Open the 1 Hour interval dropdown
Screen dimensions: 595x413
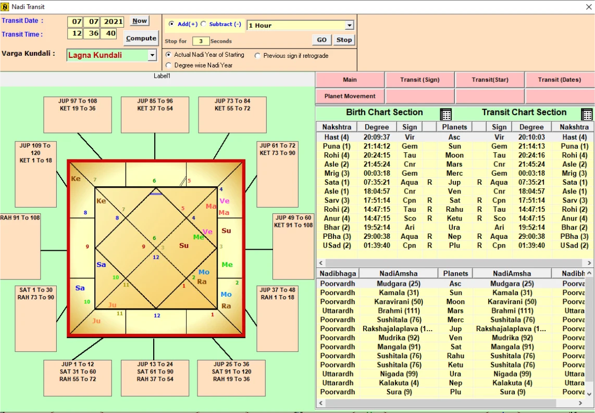pos(349,26)
